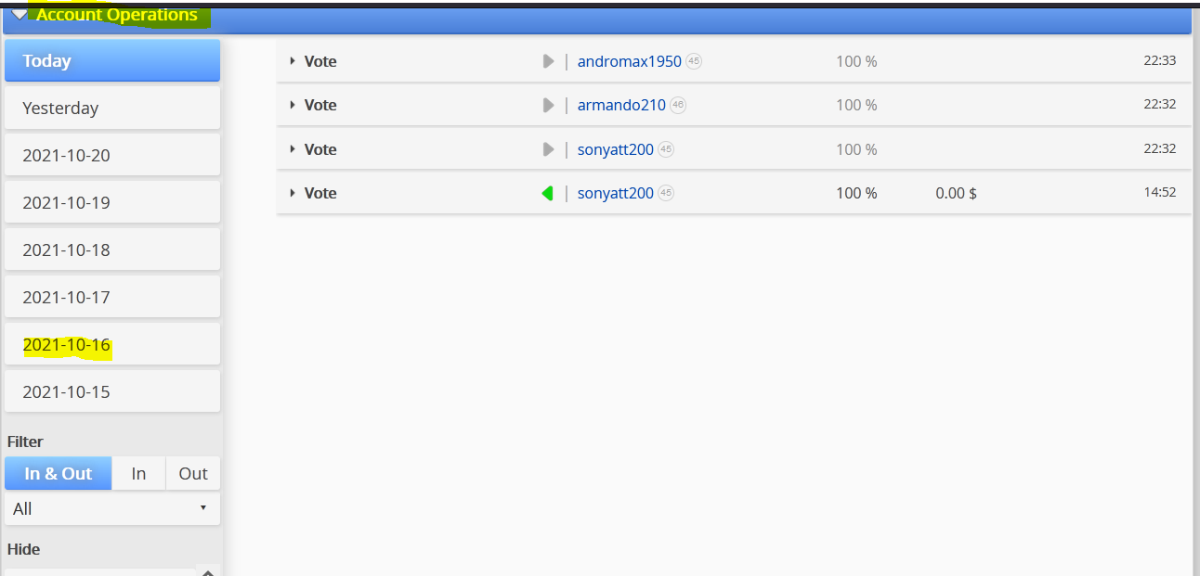Click the gray outgoing arrow beside andromax1950
This screenshot has width=1200, height=576.
pos(548,61)
